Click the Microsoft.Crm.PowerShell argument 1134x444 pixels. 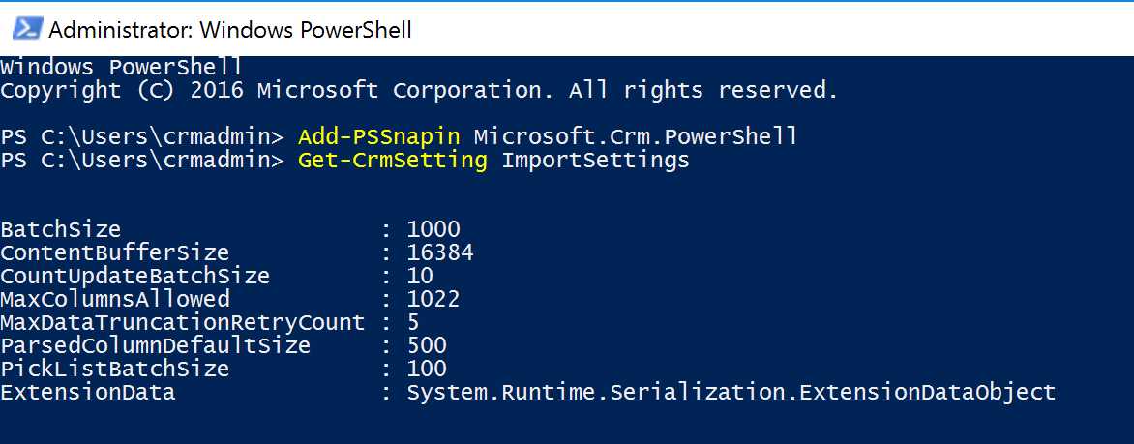636,136
